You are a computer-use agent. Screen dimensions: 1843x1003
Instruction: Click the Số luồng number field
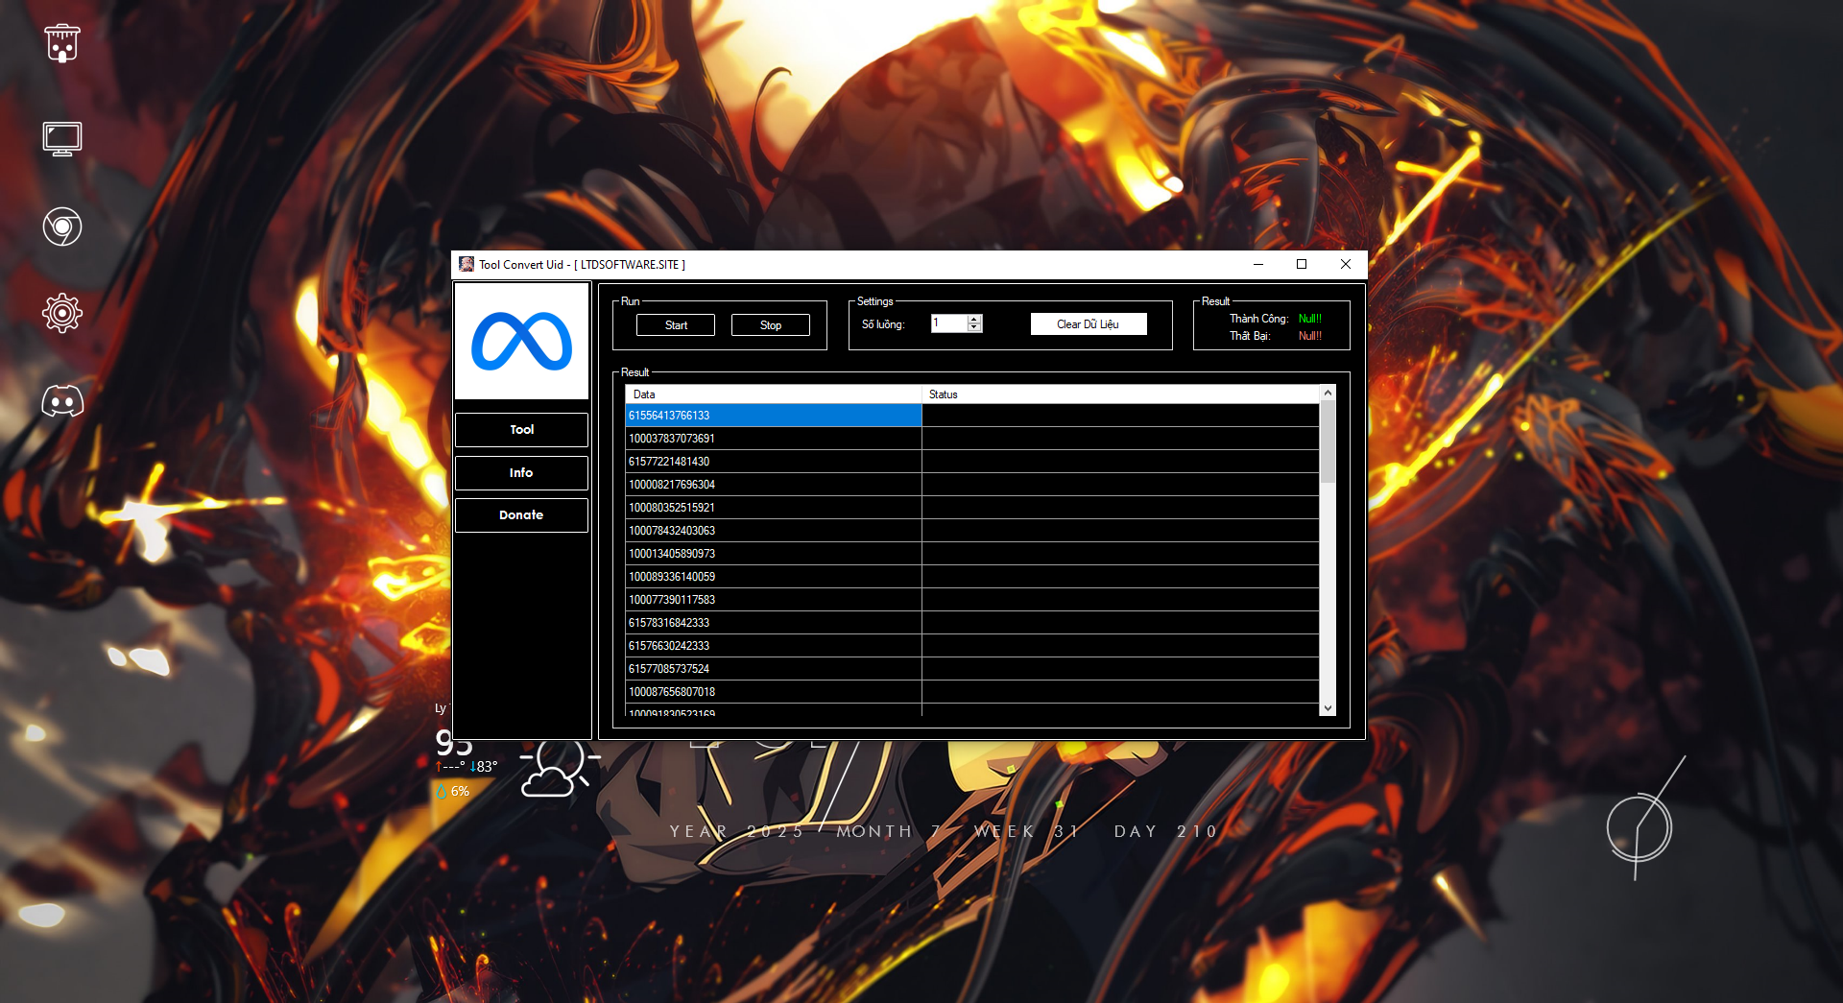(948, 323)
